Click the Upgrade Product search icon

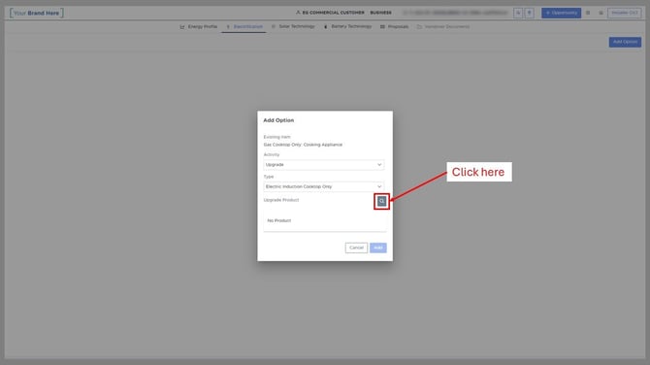[x=382, y=201]
